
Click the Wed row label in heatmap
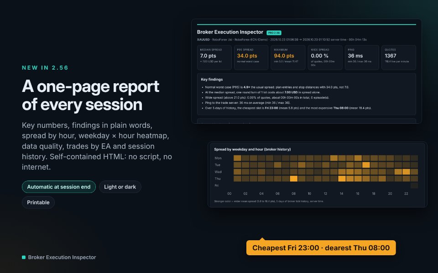point(218,172)
